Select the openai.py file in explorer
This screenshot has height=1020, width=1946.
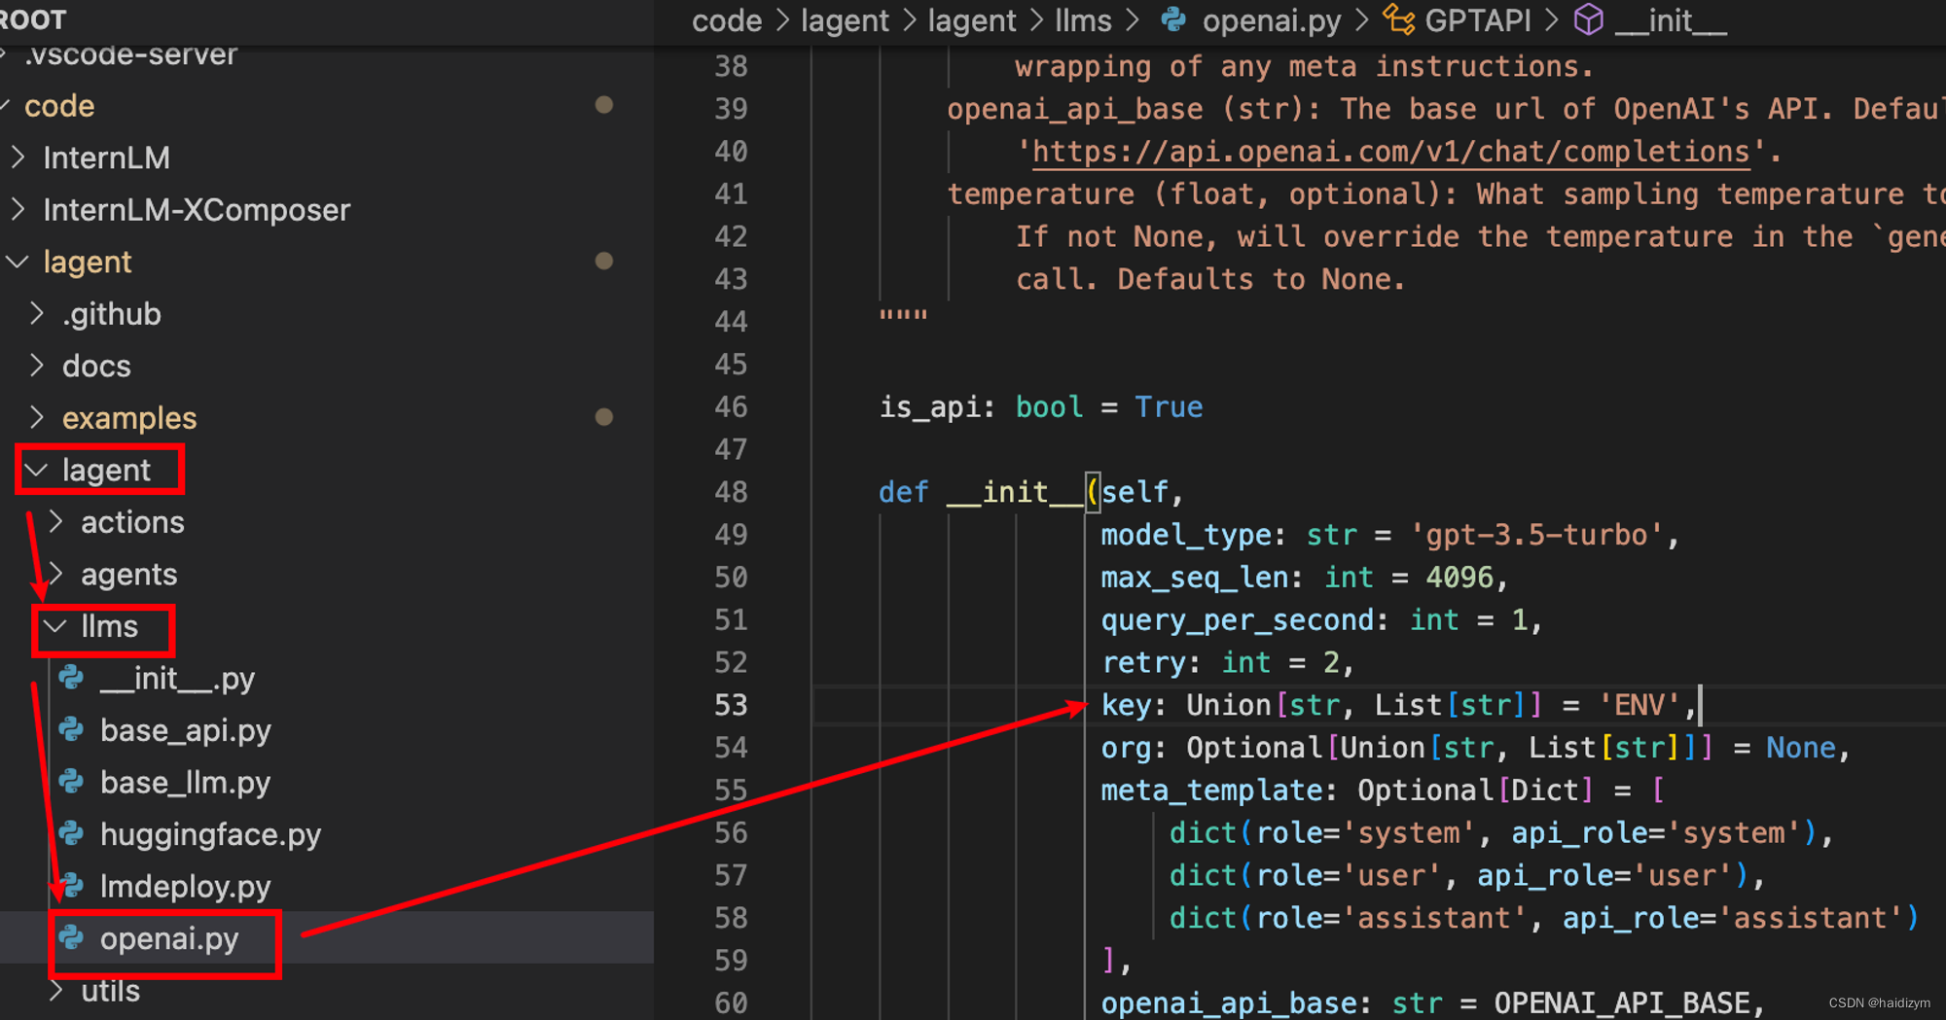click(x=169, y=938)
